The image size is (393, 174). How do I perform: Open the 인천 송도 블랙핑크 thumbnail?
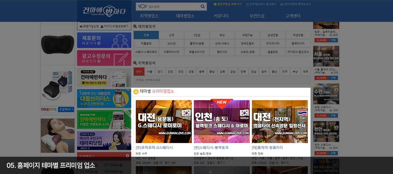221,122
